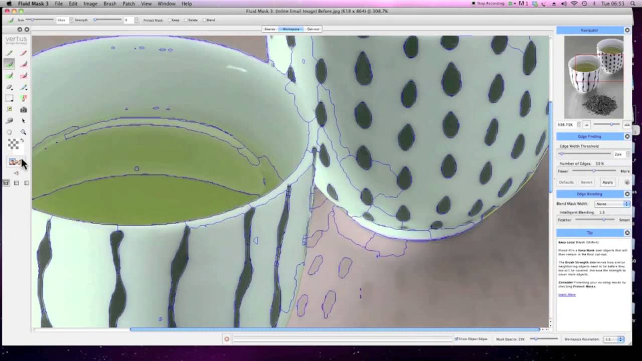
Task: Select the arrow pointer tool
Action: tap(23, 121)
